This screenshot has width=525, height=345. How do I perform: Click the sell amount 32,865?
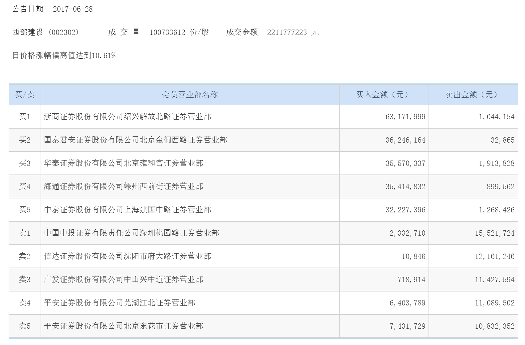[x=502, y=140]
